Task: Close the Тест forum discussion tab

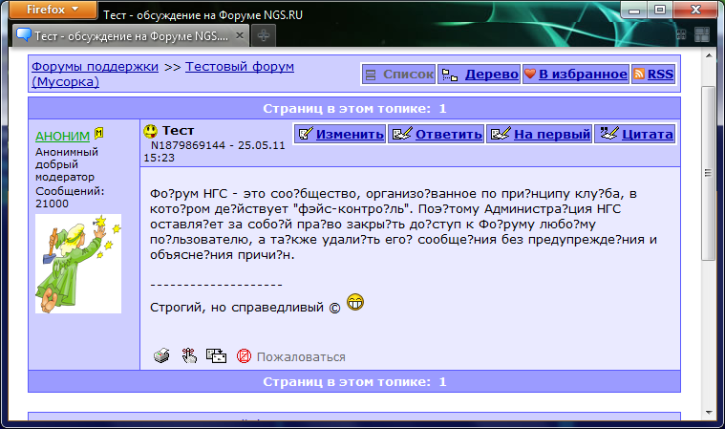Action: point(240,35)
